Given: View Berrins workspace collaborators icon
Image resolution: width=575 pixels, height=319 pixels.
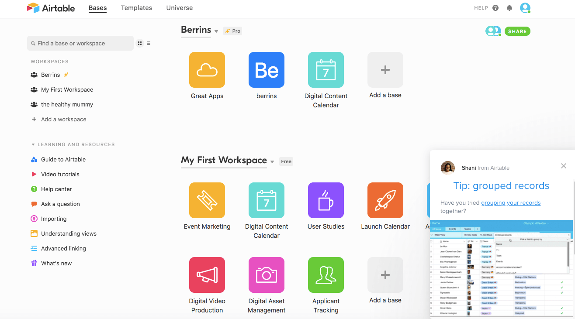Looking at the screenshot, I should pos(493,31).
